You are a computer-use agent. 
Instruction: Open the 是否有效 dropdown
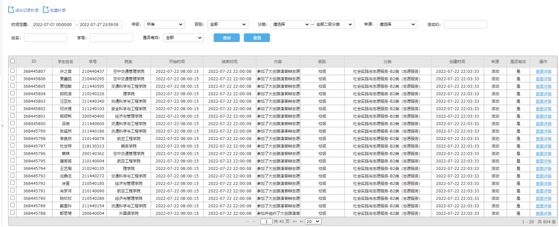183,37
